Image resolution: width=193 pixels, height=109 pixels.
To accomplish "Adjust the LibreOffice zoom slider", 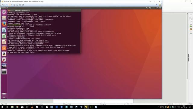I will pyautogui.click(x=182, y=104).
